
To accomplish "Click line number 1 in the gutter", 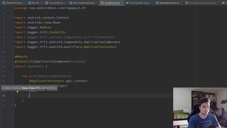I will [x=4, y=8].
